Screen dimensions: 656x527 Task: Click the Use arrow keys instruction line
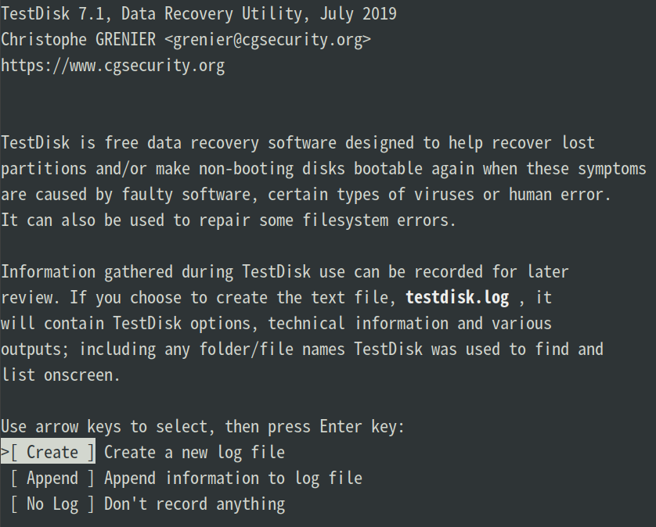click(x=201, y=426)
